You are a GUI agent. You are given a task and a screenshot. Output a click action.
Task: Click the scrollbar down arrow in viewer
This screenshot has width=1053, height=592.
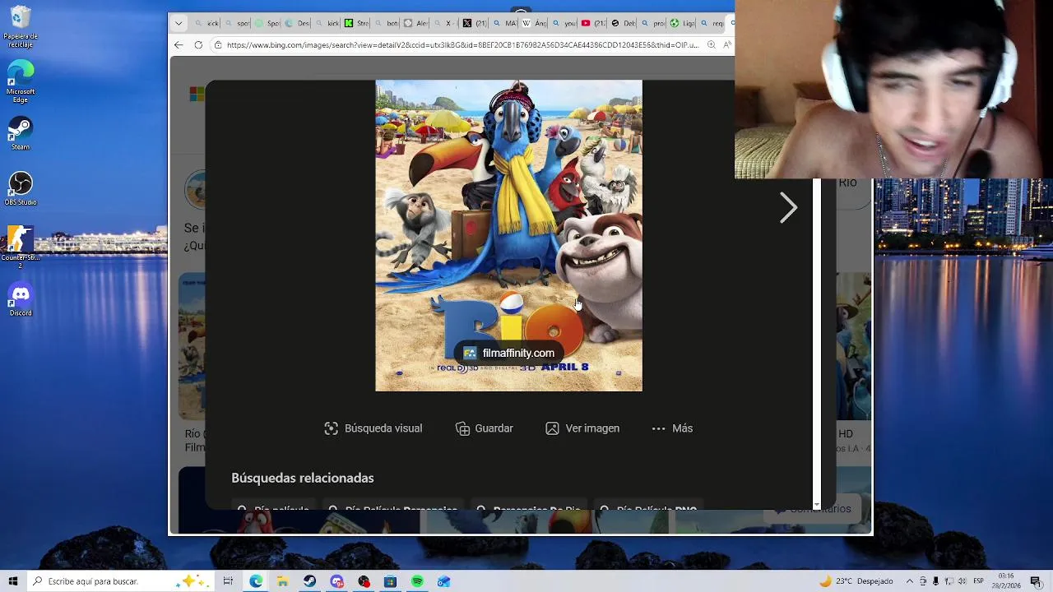(x=817, y=504)
